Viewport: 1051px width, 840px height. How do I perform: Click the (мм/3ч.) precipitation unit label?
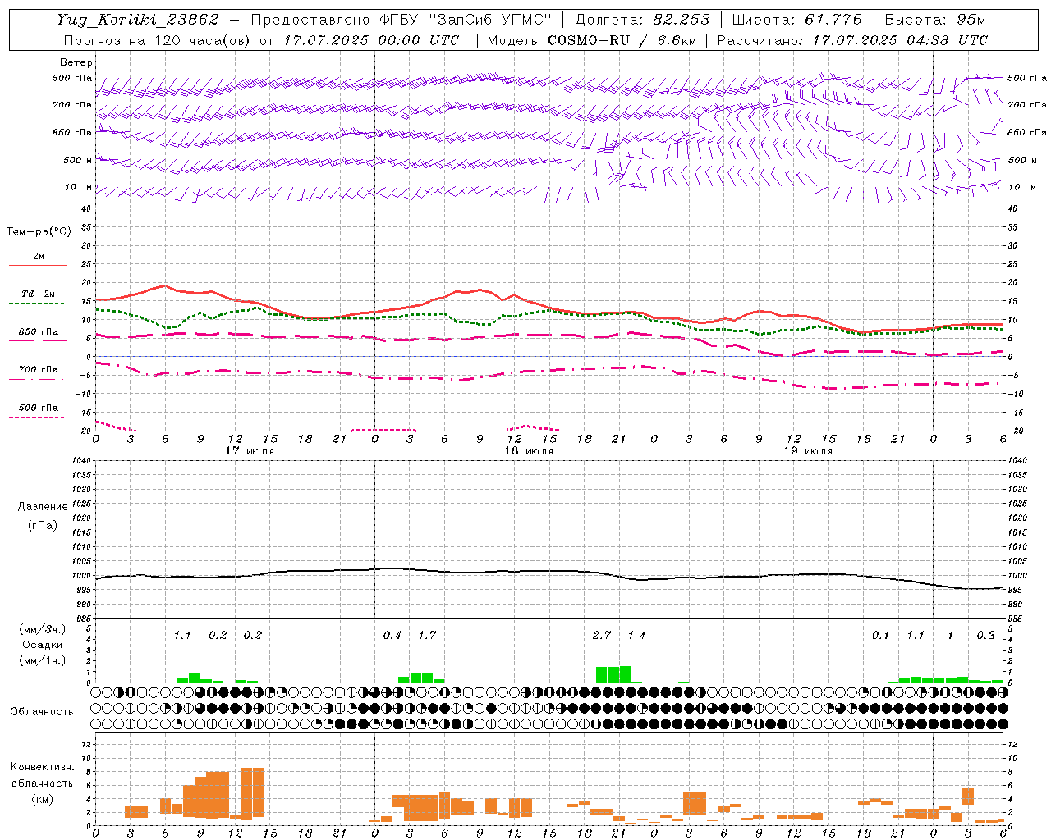point(43,629)
